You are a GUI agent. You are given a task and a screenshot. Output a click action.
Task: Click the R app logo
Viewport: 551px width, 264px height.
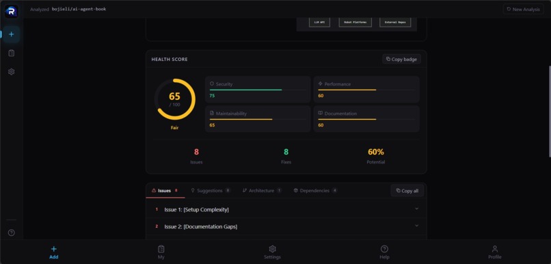click(x=11, y=11)
